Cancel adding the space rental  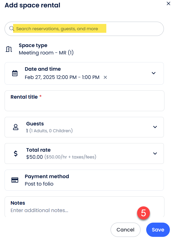click(x=125, y=230)
